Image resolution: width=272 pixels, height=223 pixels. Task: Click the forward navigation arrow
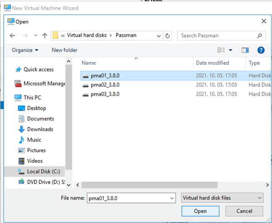point(25,36)
